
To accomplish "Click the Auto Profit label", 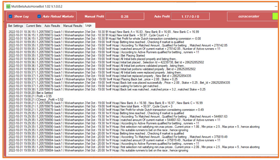I will [x=162, y=16].
